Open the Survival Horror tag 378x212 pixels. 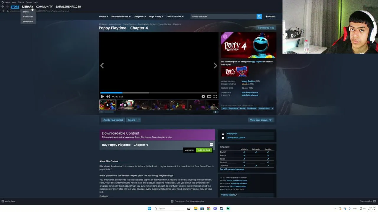tap(264, 108)
